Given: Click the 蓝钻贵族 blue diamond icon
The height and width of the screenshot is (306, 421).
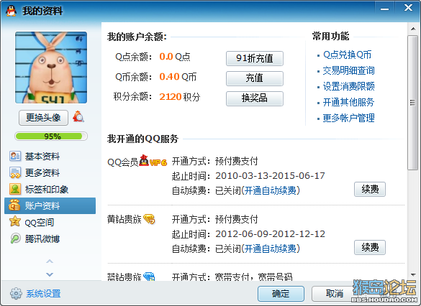Looking at the screenshot, I should coord(149,276).
